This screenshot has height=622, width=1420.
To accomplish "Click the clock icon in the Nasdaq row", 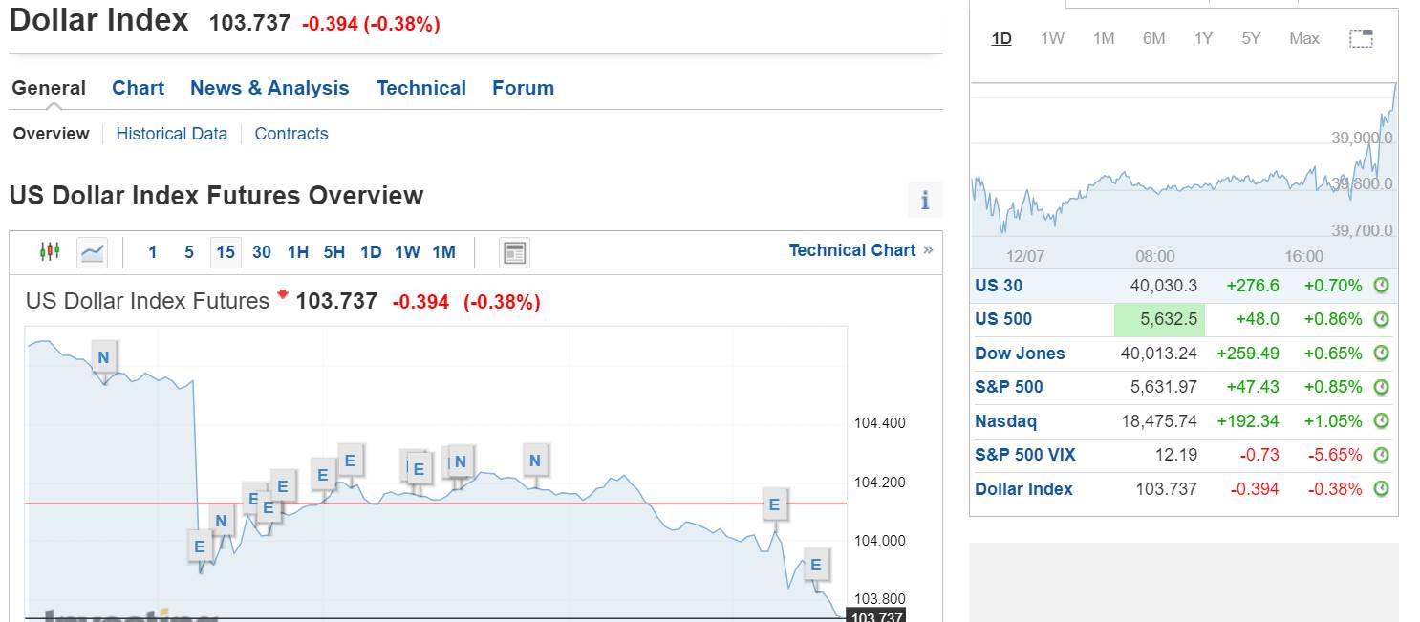I will [x=1381, y=421].
